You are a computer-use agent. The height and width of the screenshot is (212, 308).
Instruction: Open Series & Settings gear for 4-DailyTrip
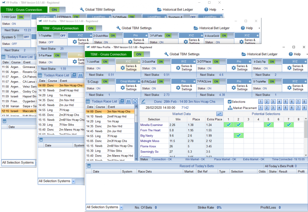pos(289,68)
